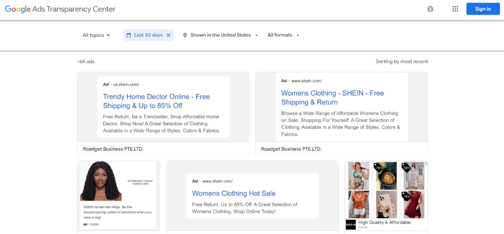
Task: Expand the All topics dropdown
Action: pyautogui.click(x=96, y=35)
